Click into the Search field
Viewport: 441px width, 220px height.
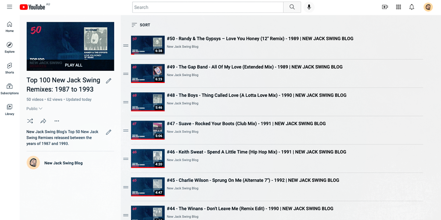click(208, 7)
